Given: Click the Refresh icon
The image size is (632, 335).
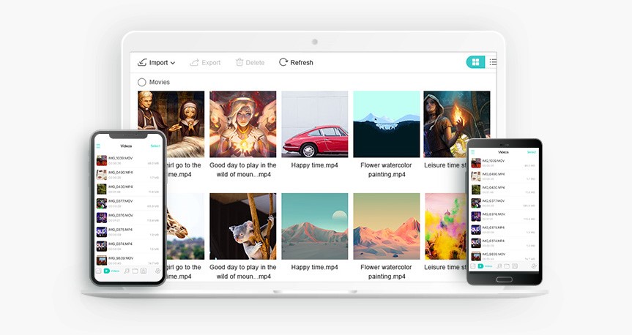Looking at the screenshot, I should pos(283,63).
